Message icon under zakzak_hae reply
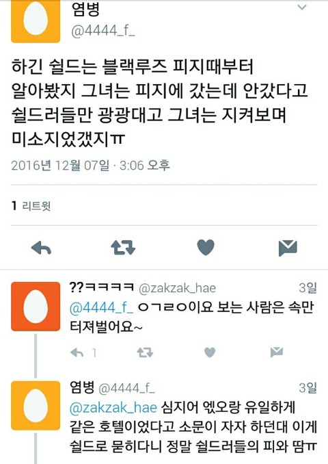The image size is (328, 464). click(x=277, y=352)
